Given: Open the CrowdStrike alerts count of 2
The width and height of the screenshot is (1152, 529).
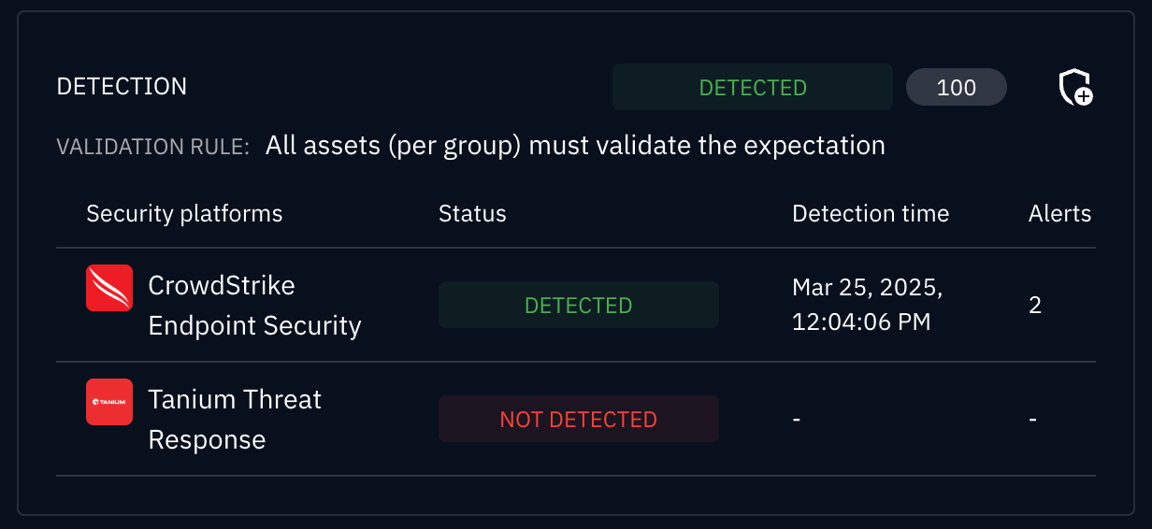Looking at the screenshot, I should pyautogui.click(x=1035, y=306).
